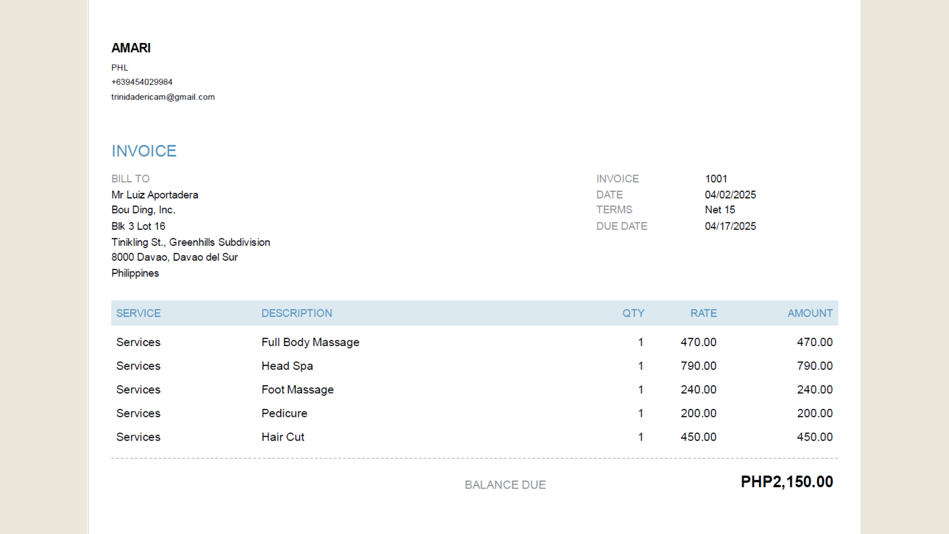This screenshot has width=949, height=534.
Task: Click the Full Body Massage description
Action: click(310, 342)
